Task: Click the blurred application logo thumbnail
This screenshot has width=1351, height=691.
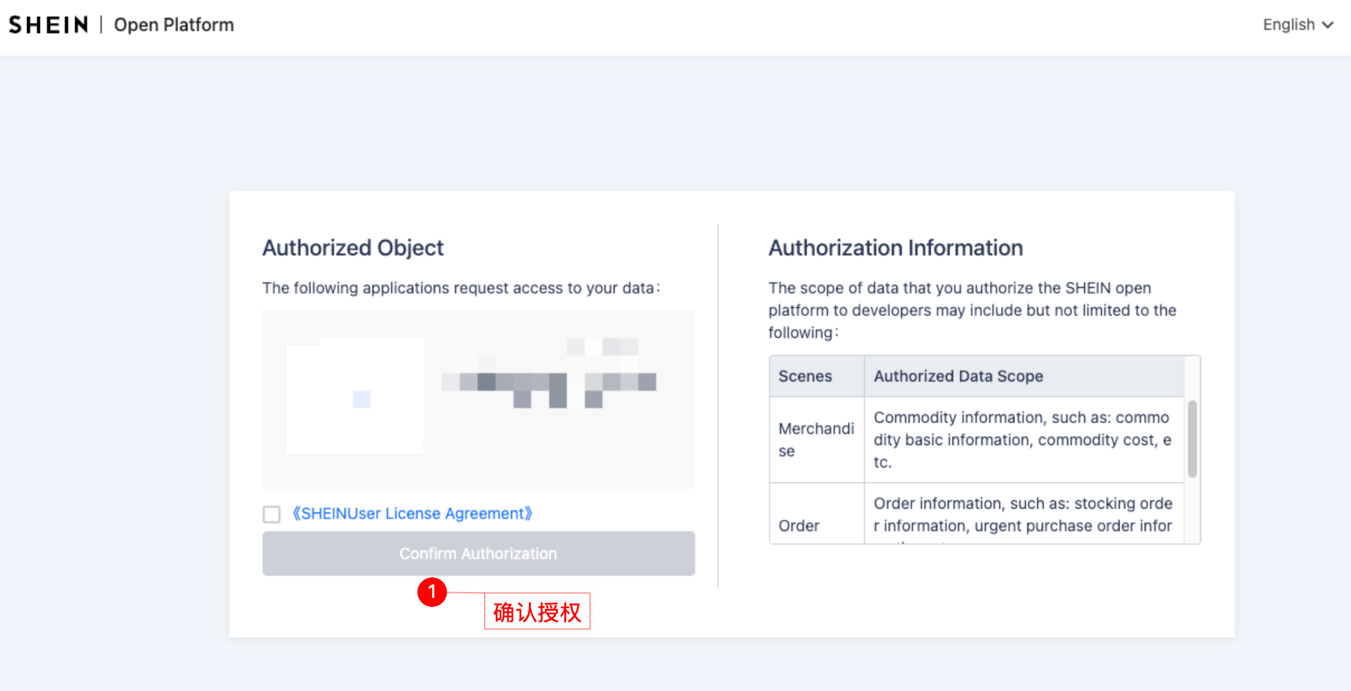Action: click(x=355, y=396)
